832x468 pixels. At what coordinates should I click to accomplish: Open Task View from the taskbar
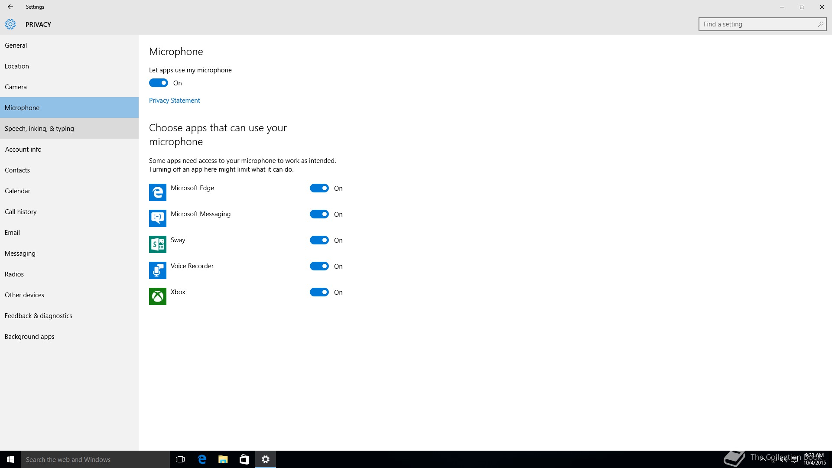[x=180, y=459]
